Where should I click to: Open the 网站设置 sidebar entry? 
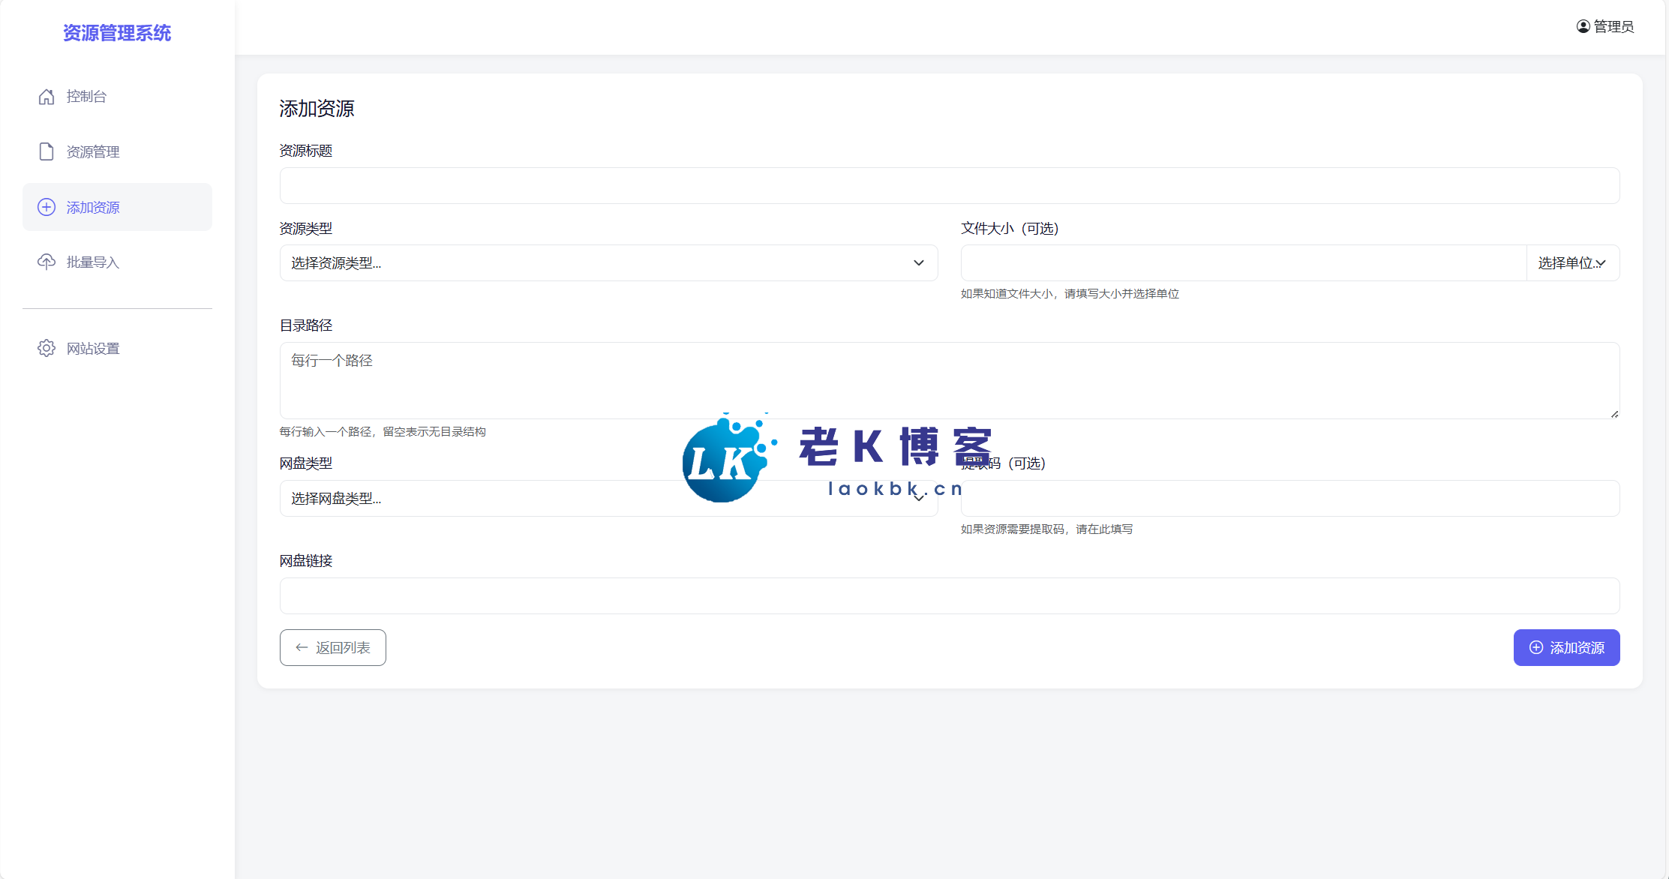click(x=93, y=348)
